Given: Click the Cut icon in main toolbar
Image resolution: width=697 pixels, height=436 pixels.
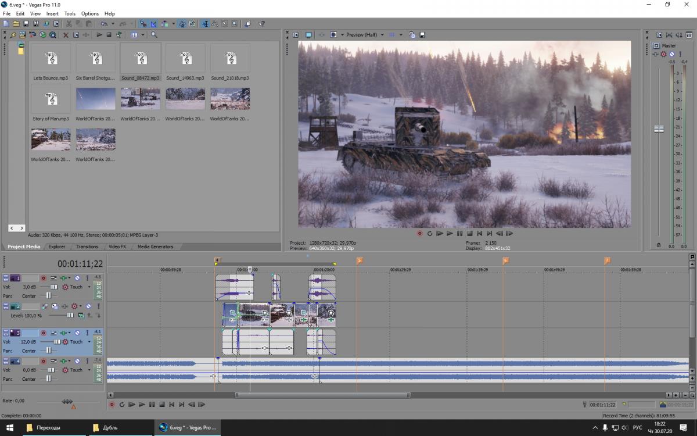Looking at the screenshot, I should coord(69,24).
